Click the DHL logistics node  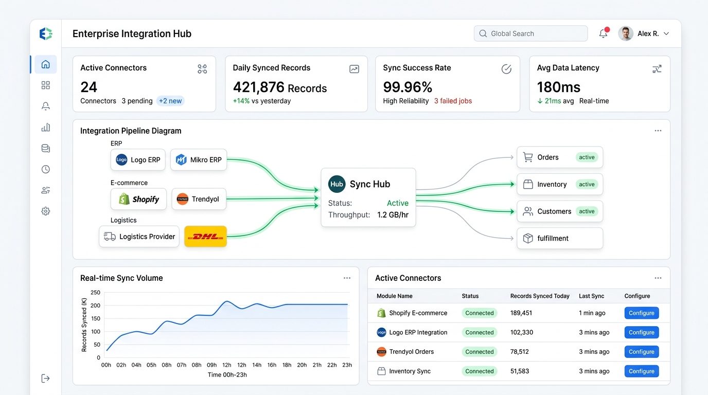[x=205, y=237]
